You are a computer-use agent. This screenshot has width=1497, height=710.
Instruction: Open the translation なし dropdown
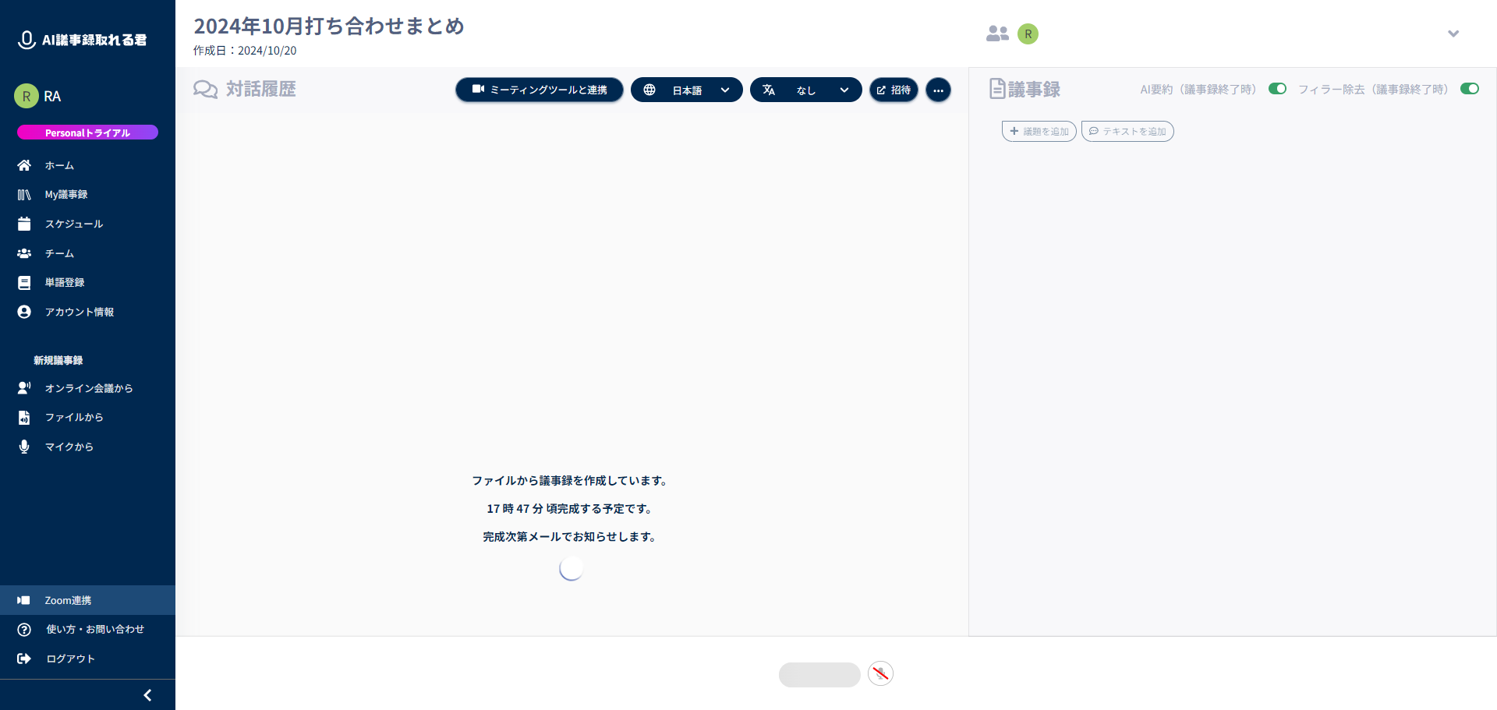[x=805, y=90]
